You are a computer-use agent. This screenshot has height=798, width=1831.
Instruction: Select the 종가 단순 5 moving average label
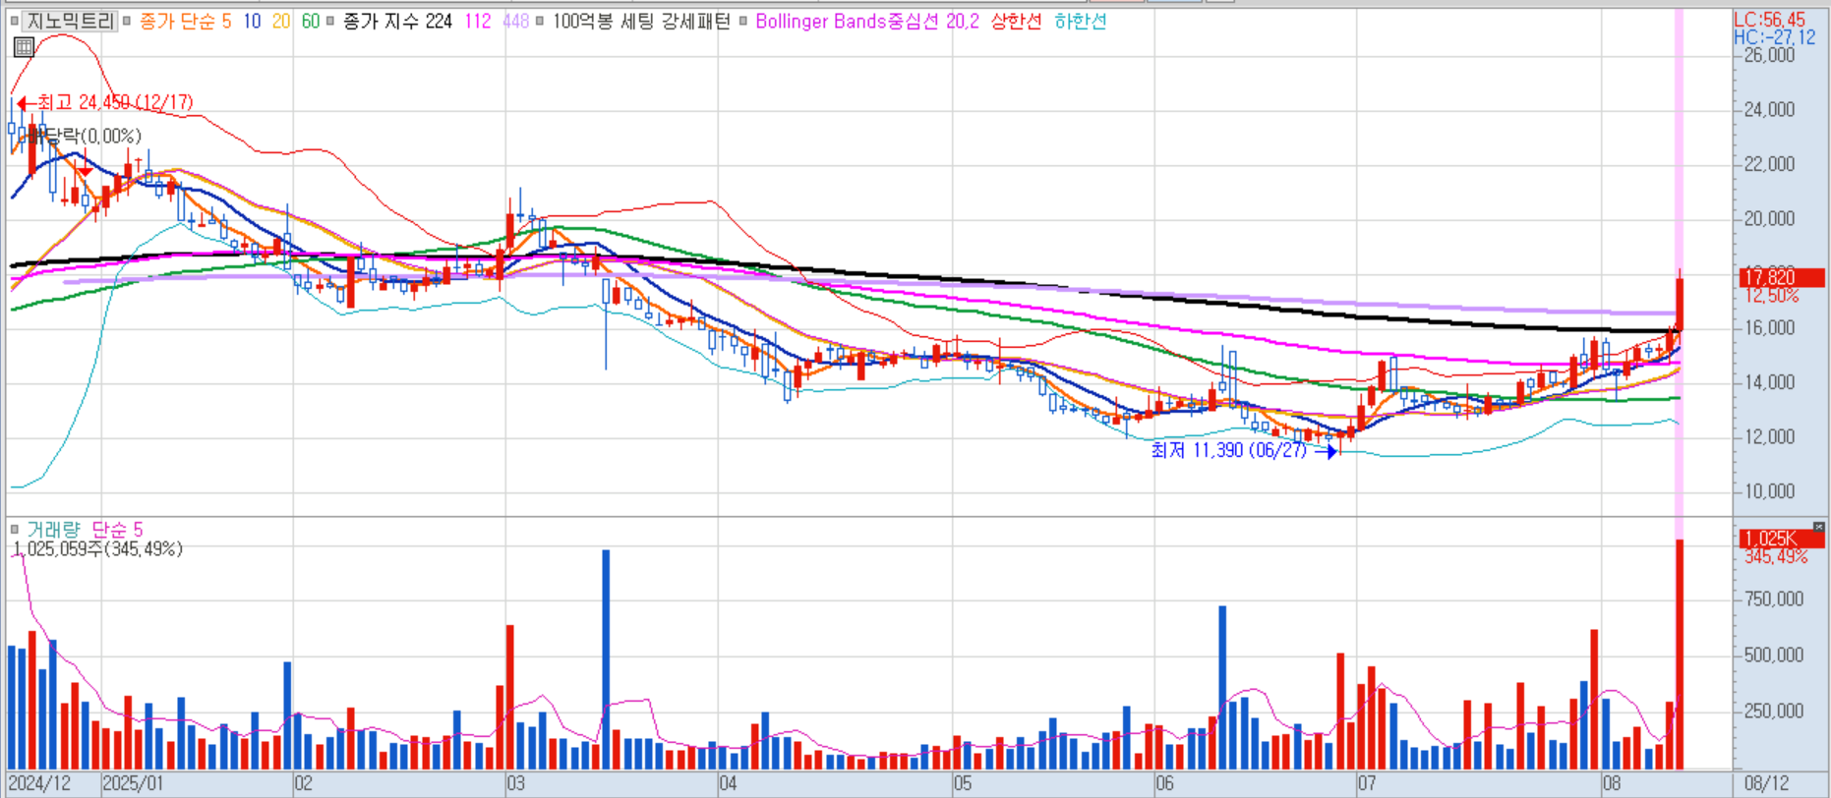[186, 21]
